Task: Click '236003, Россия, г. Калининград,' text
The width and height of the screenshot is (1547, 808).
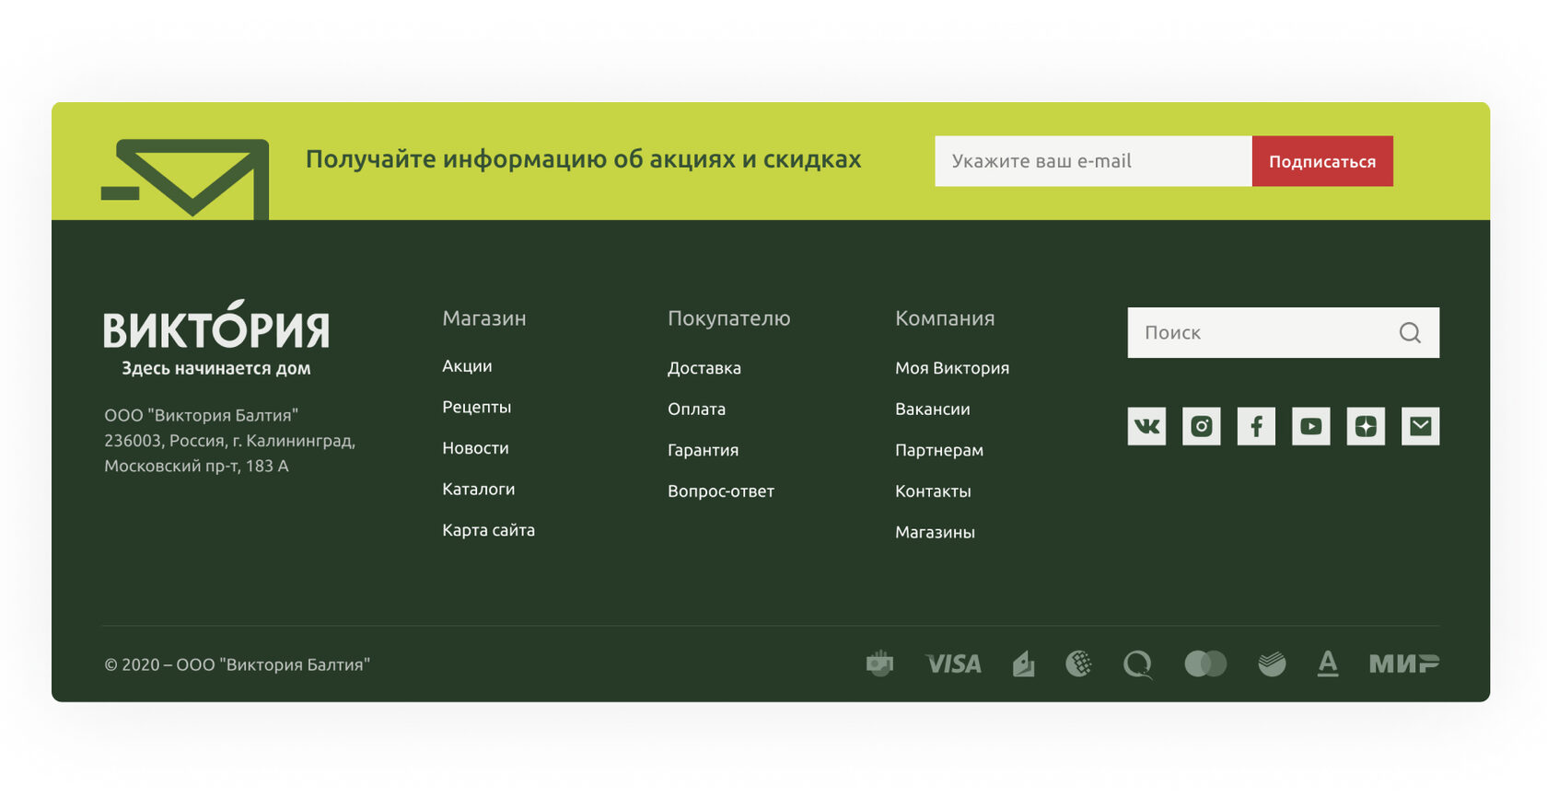Action: coord(229,441)
